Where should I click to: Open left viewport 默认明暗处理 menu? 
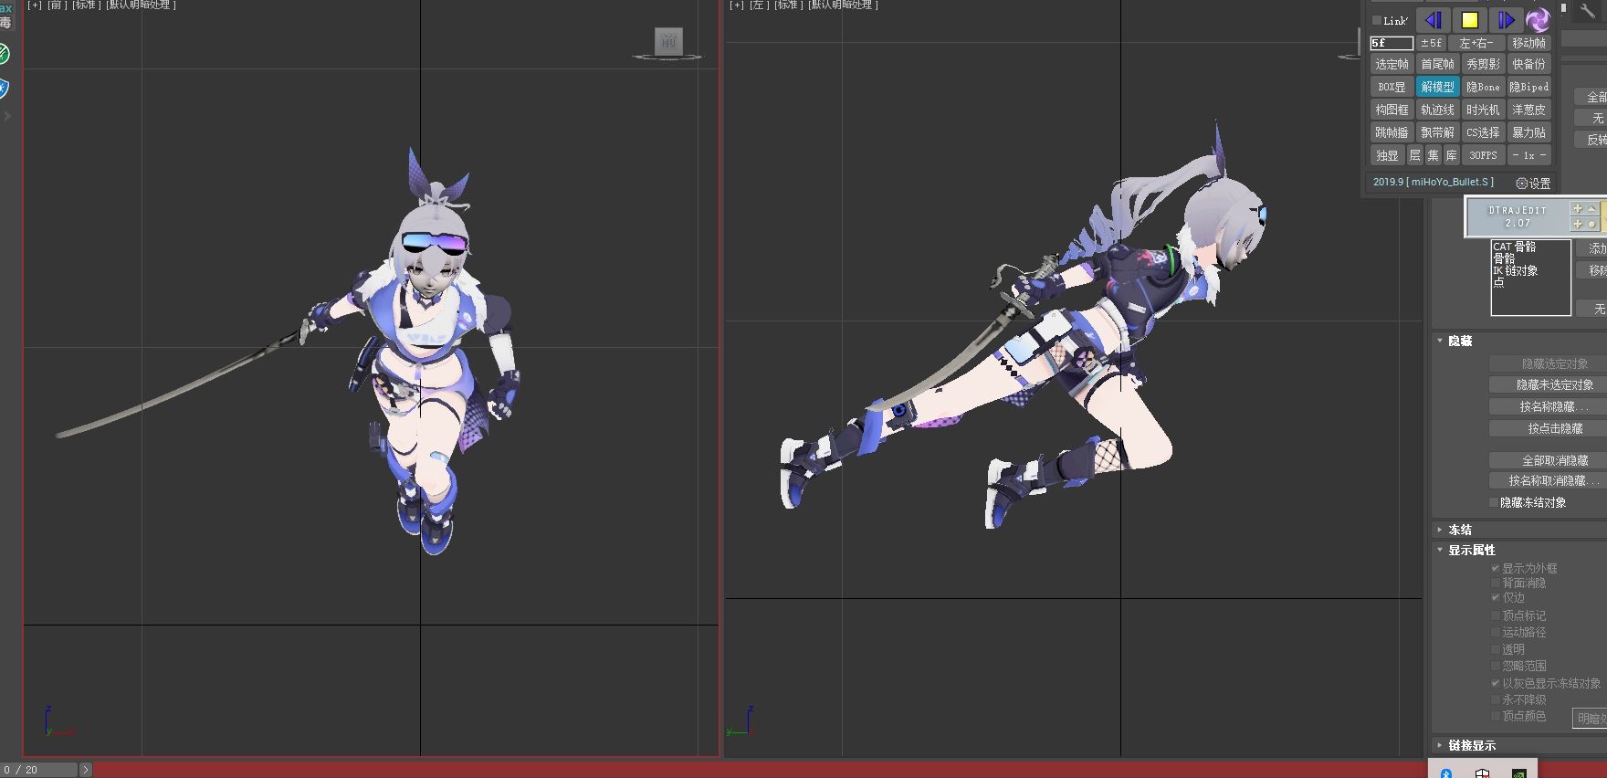(x=843, y=5)
